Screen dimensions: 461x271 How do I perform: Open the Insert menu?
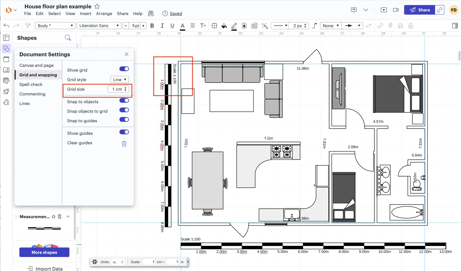click(86, 14)
